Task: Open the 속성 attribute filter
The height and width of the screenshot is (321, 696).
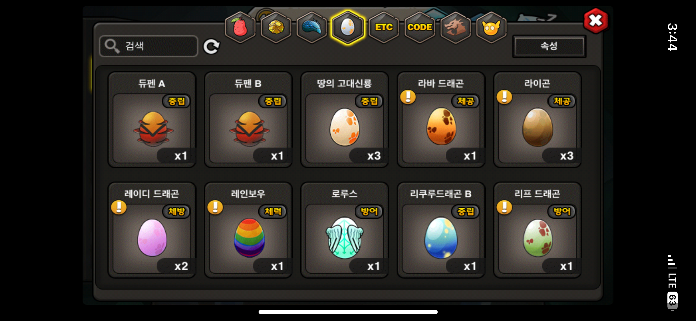Action: [549, 46]
